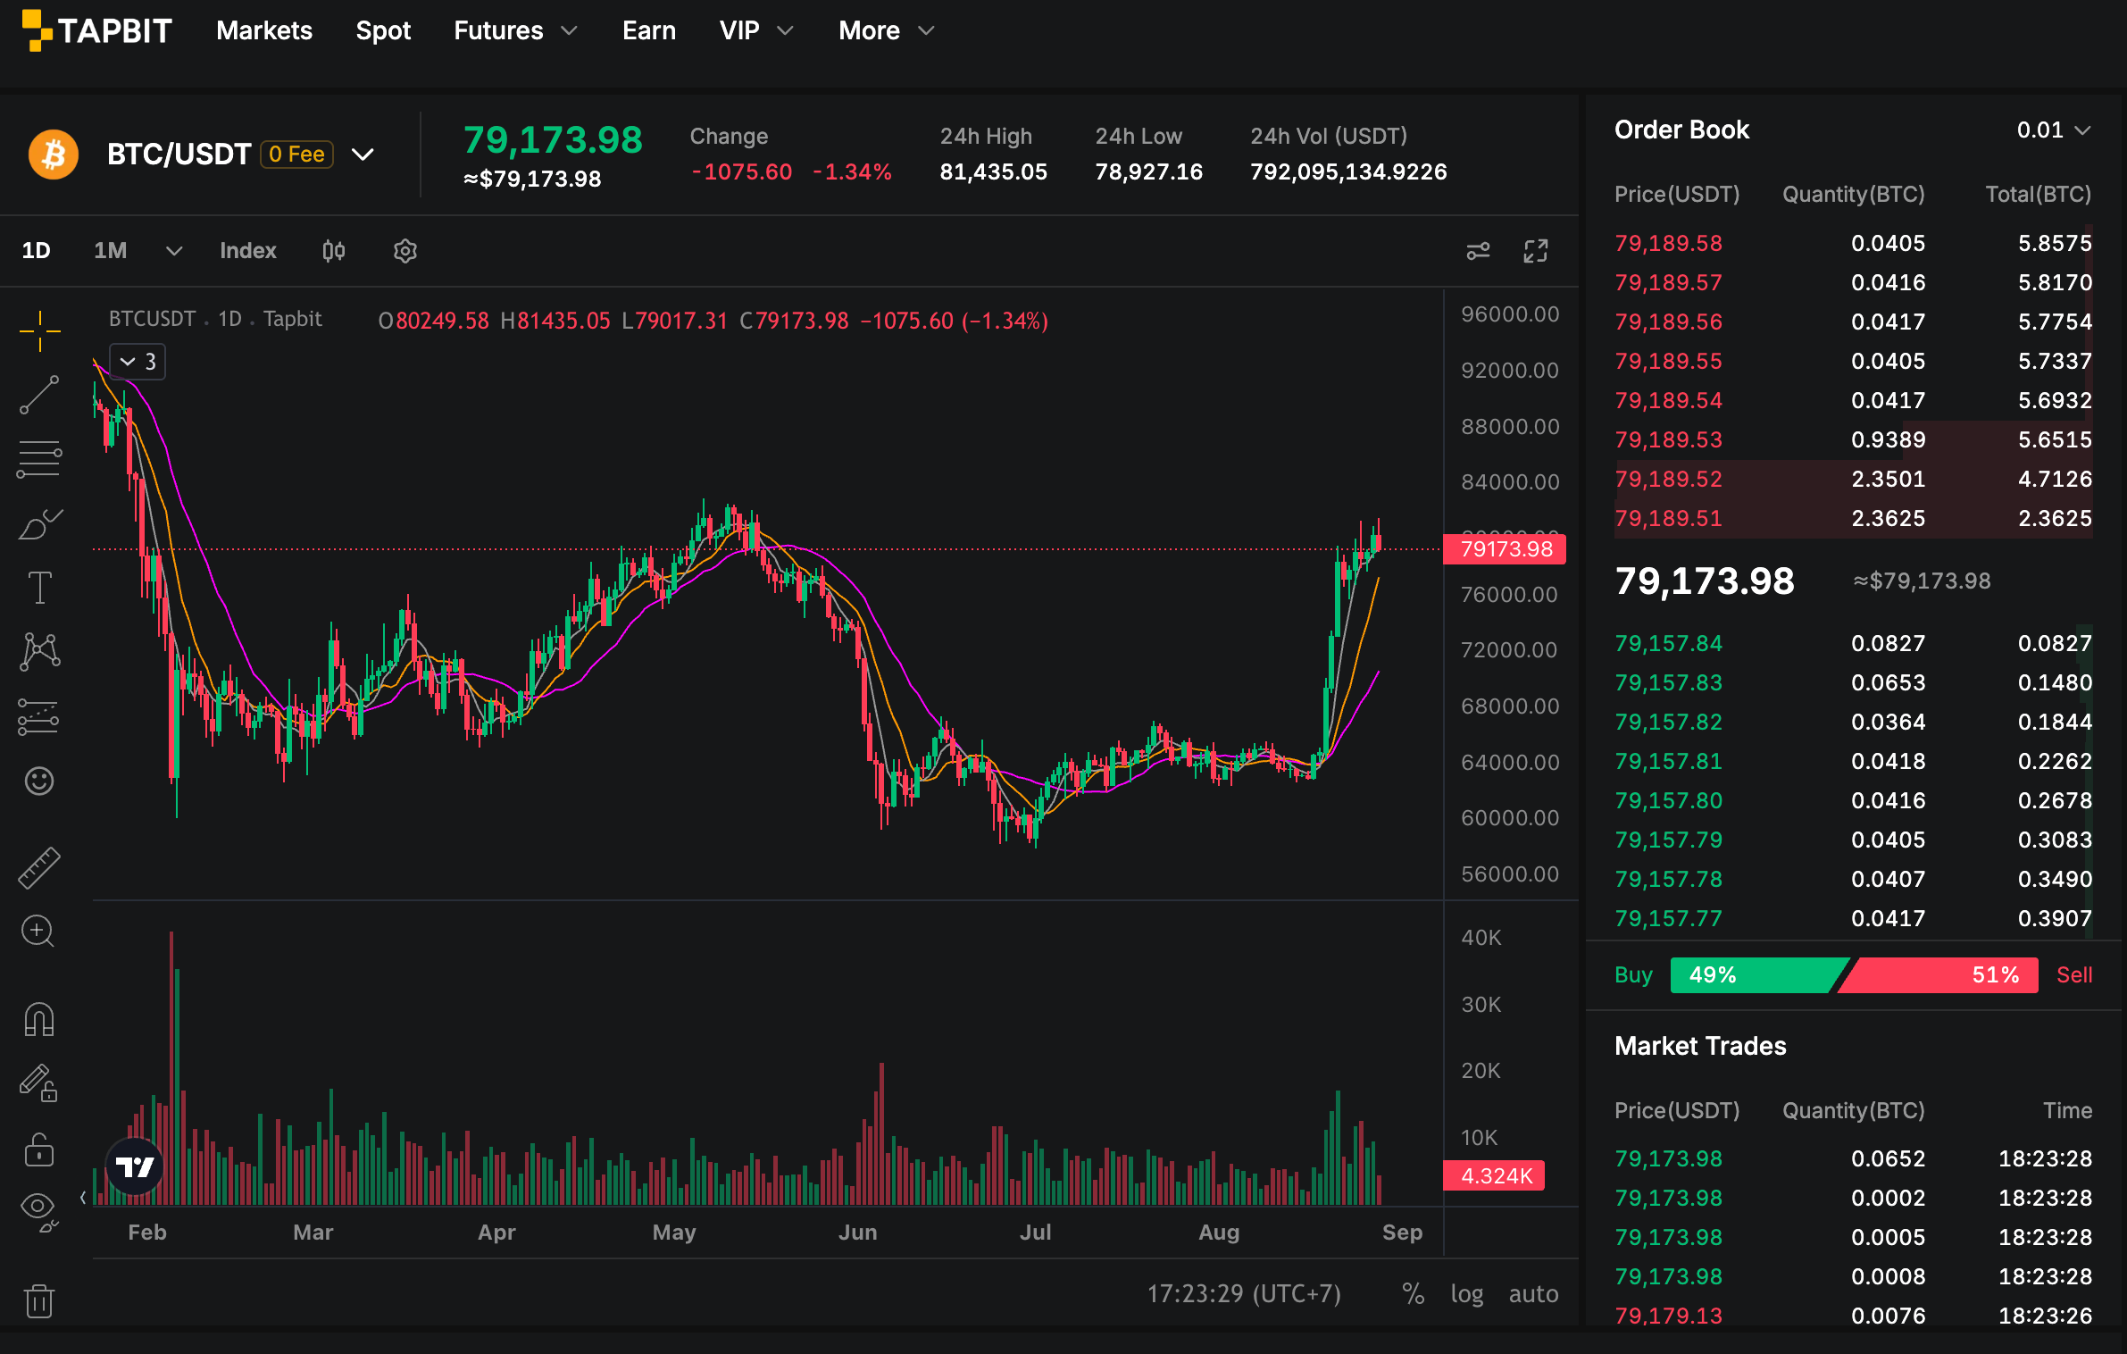Image resolution: width=2127 pixels, height=1354 pixels.
Task: Click the Bitcoin coin logo
Action: click(54, 155)
